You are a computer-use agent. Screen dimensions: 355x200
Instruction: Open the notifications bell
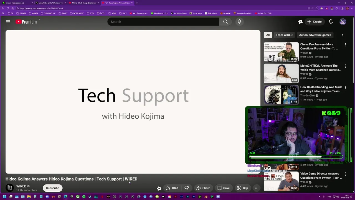(331, 22)
